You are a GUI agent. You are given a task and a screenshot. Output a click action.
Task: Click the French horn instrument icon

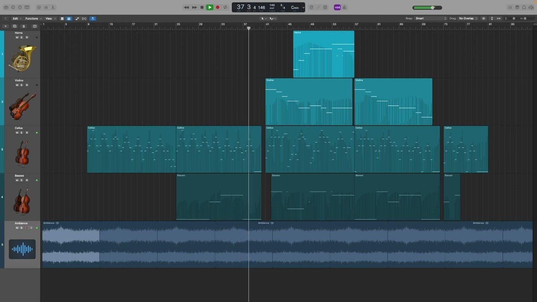click(x=22, y=58)
